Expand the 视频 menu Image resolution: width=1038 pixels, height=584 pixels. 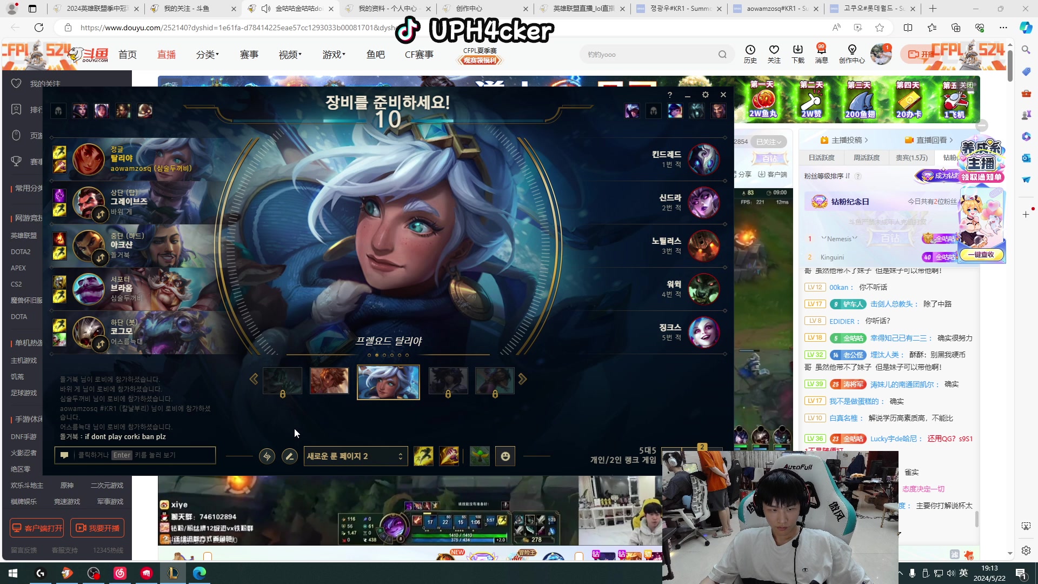click(x=290, y=55)
